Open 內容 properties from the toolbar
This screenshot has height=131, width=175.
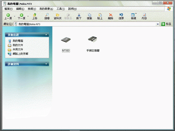[x=144, y=16]
